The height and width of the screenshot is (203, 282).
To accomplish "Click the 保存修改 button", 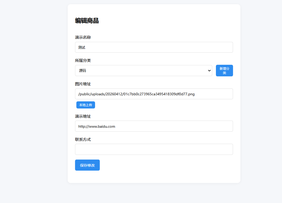I will click(x=87, y=165).
